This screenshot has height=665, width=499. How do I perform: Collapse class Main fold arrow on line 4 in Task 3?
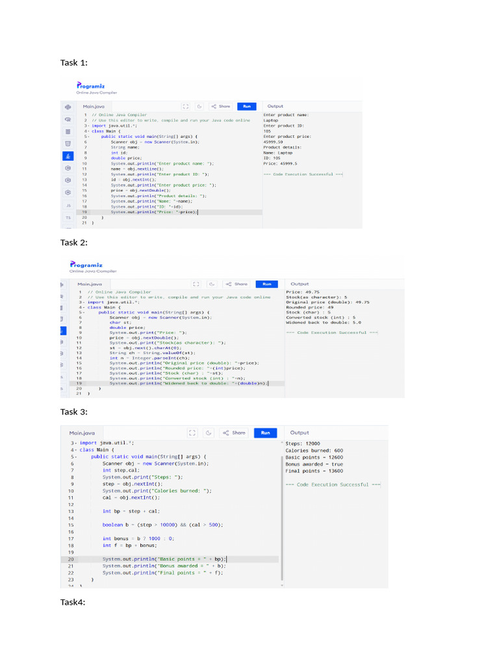coord(76,450)
